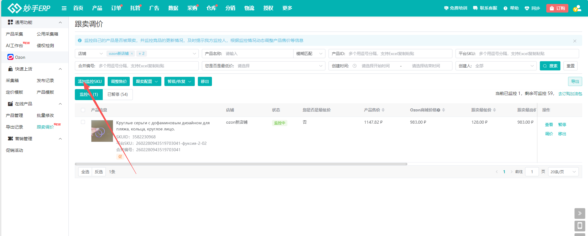Open the 模糊匹配 match mode dropdown

pyautogui.click(x=309, y=54)
